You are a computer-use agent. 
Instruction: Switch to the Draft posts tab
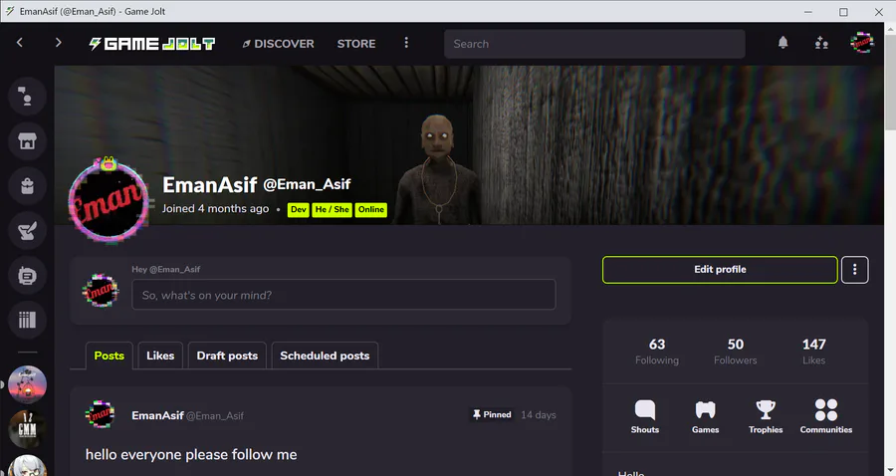(227, 356)
